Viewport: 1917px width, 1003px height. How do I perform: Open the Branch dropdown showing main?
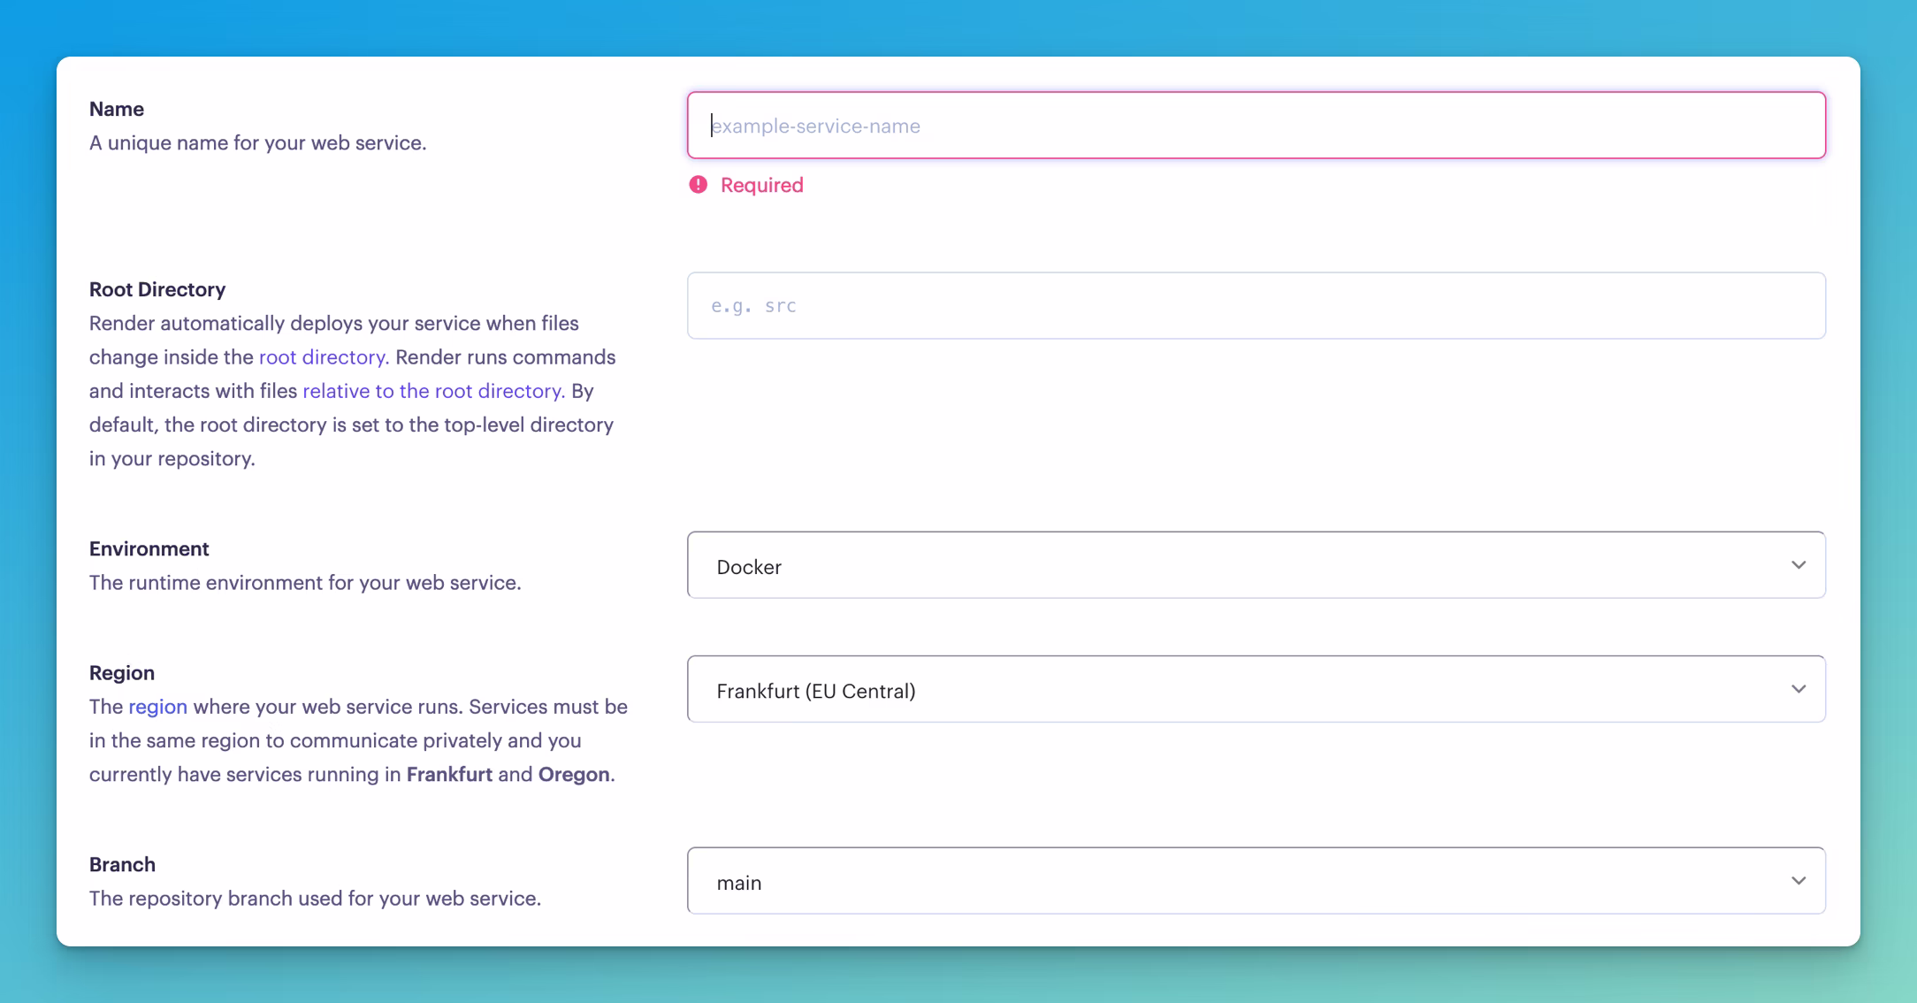coord(1256,881)
